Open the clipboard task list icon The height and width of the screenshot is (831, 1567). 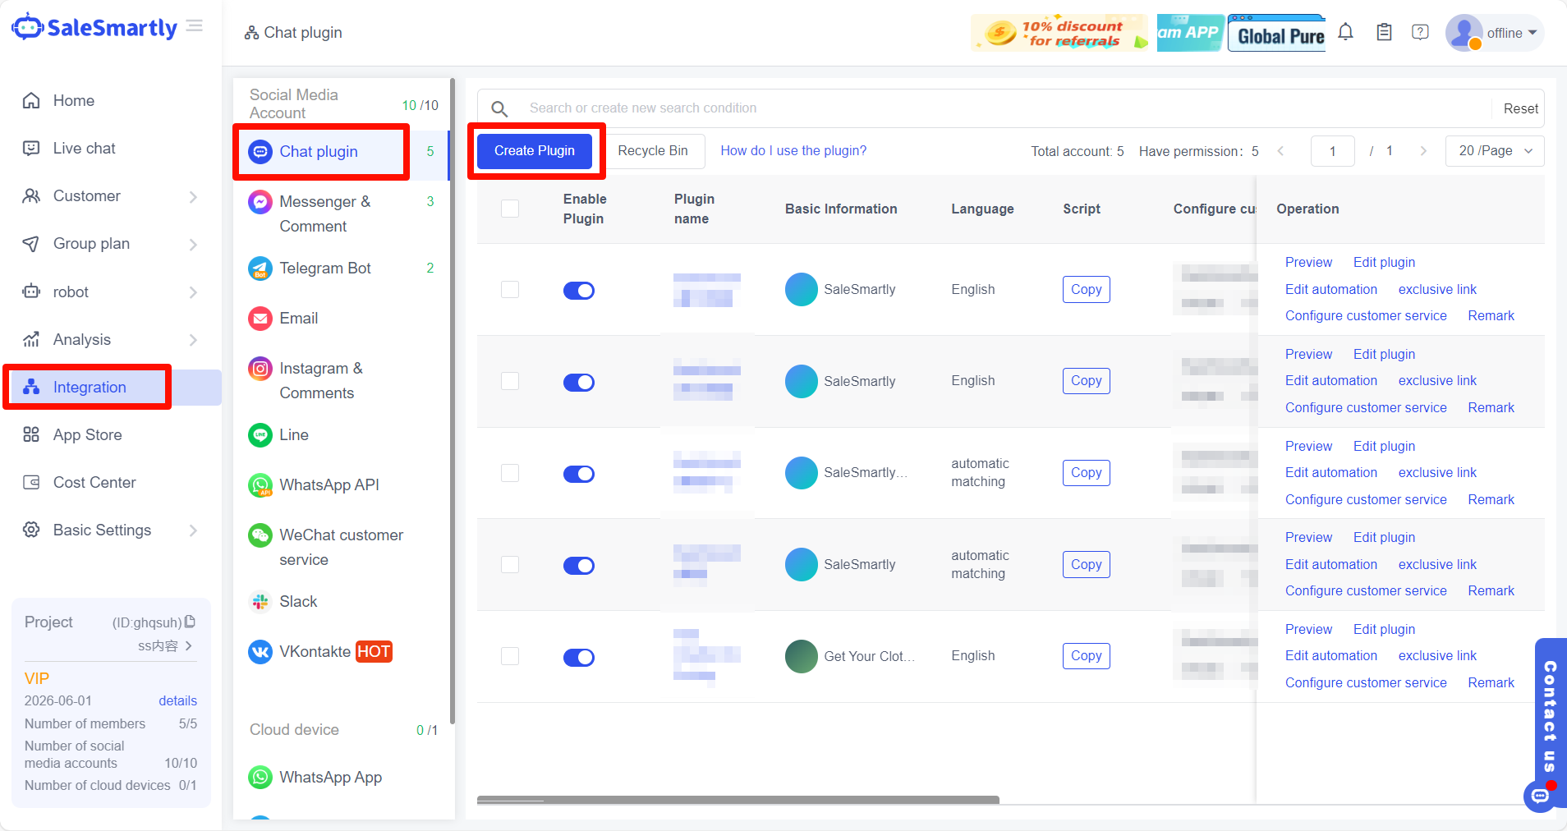coord(1384,33)
